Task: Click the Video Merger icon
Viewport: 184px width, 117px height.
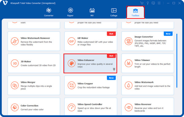Action: point(15,85)
